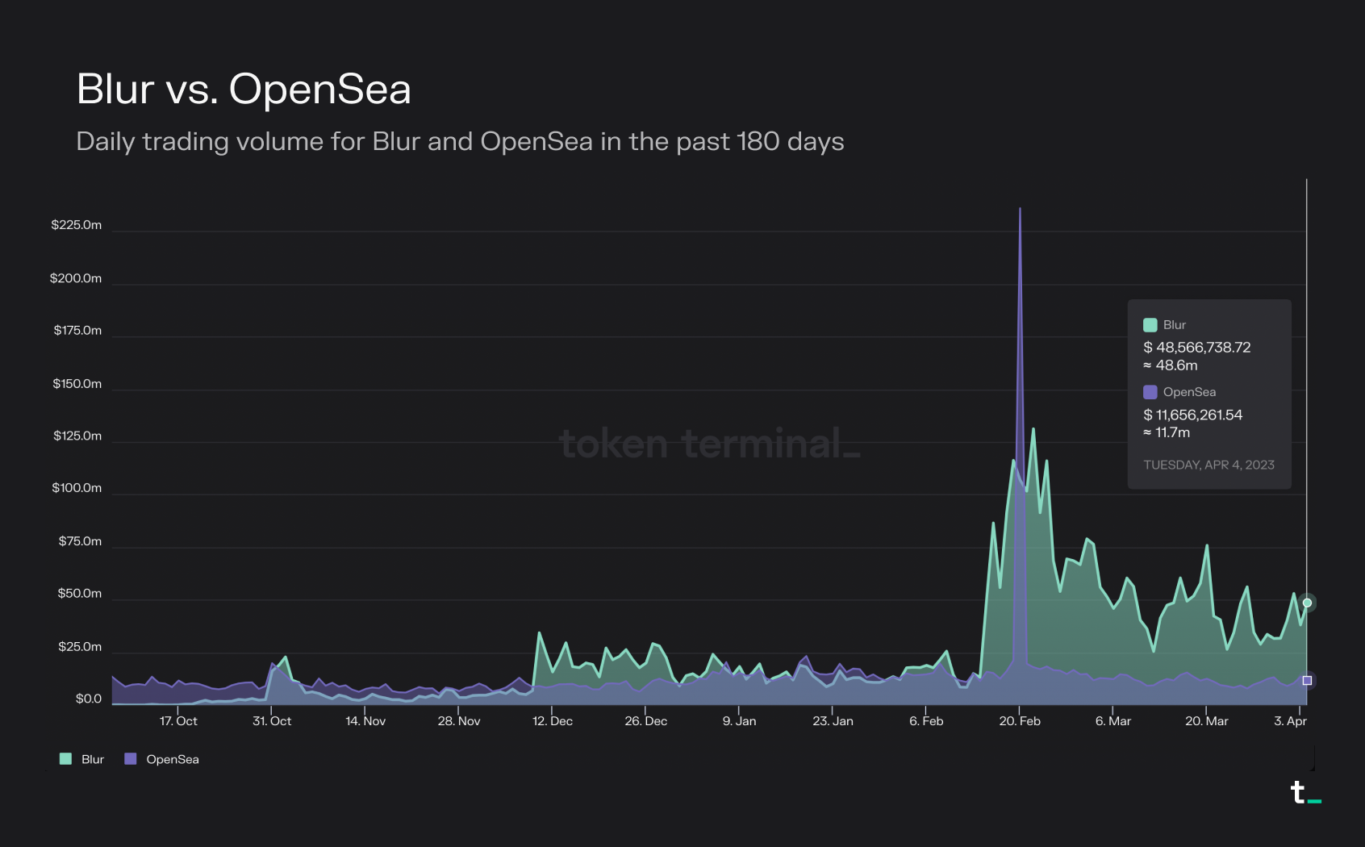Click the Blur green legend swatch below chart
1365x847 pixels.
(65, 759)
